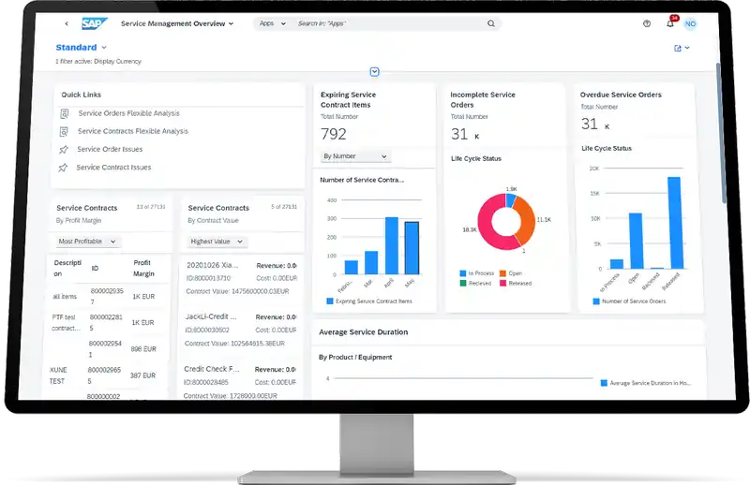Click the Released pink legend swatch

pos(503,283)
